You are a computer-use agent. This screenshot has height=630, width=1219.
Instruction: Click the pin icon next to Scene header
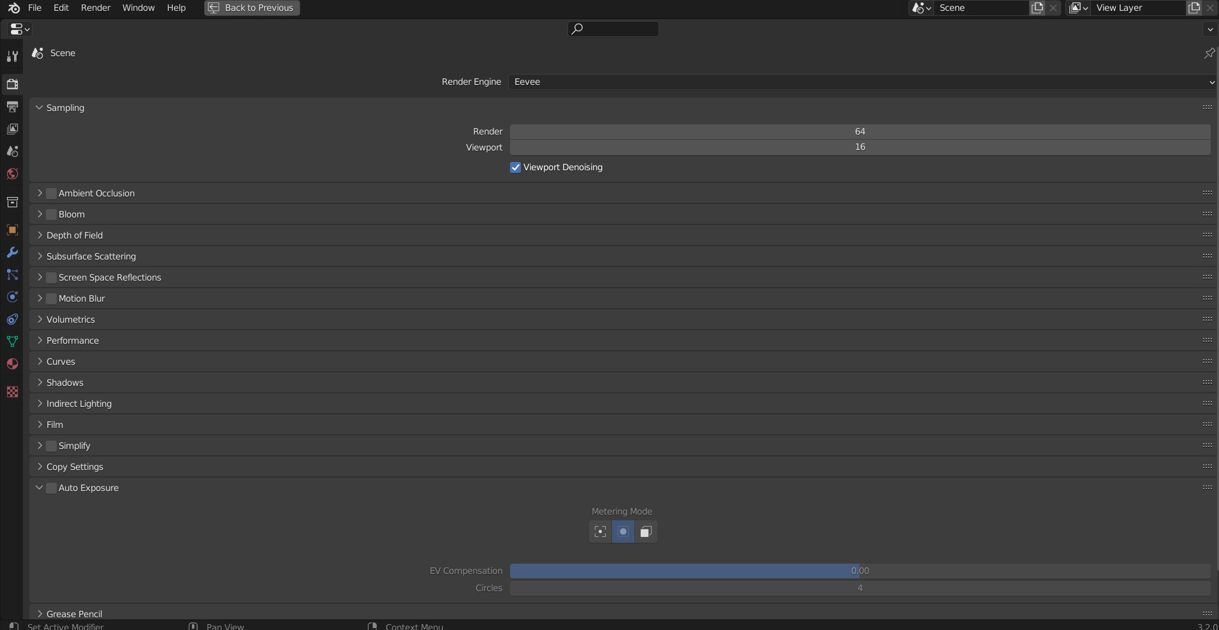(1209, 53)
